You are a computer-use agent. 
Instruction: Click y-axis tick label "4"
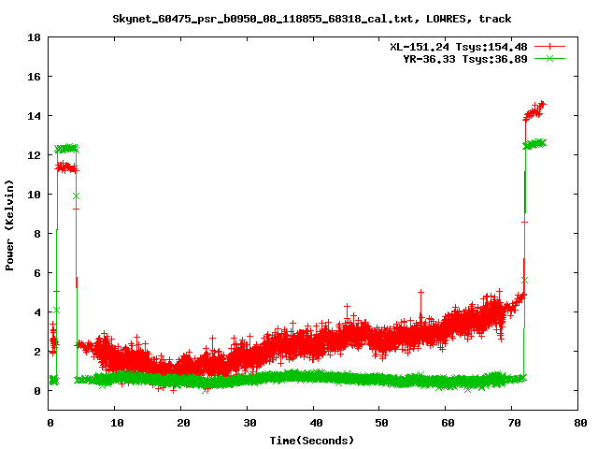[x=37, y=312]
